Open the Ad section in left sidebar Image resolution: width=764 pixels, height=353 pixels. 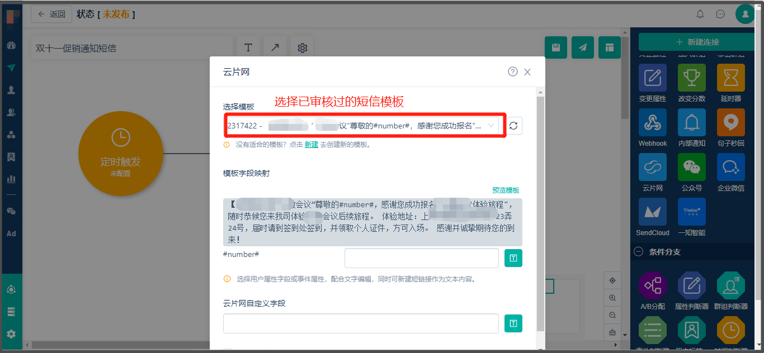click(11, 233)
